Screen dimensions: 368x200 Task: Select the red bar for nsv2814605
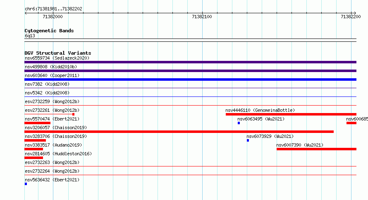point(33,158)
